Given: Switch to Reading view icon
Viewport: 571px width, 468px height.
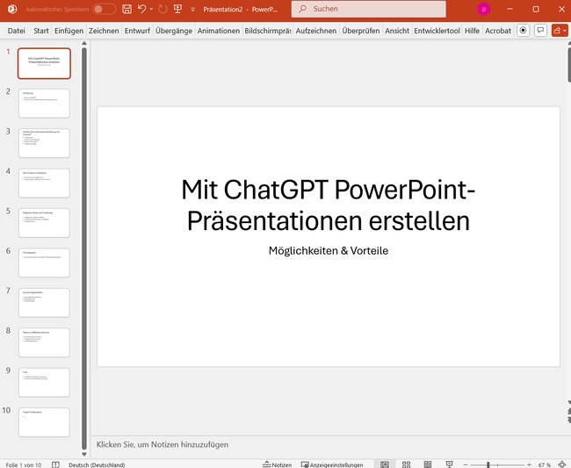Looking at the screenshot, I should 428,464.
